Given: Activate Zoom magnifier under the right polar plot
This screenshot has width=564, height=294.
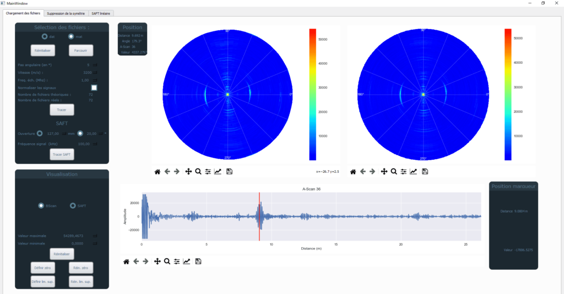Looking at the screenshot, I should [394, 172].
